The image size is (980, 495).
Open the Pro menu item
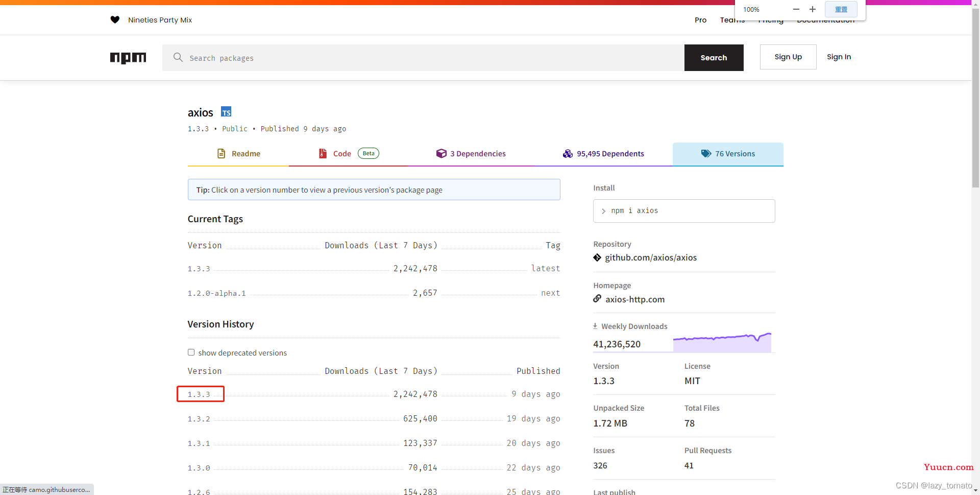pyautogui.click(x=700, y=20)
